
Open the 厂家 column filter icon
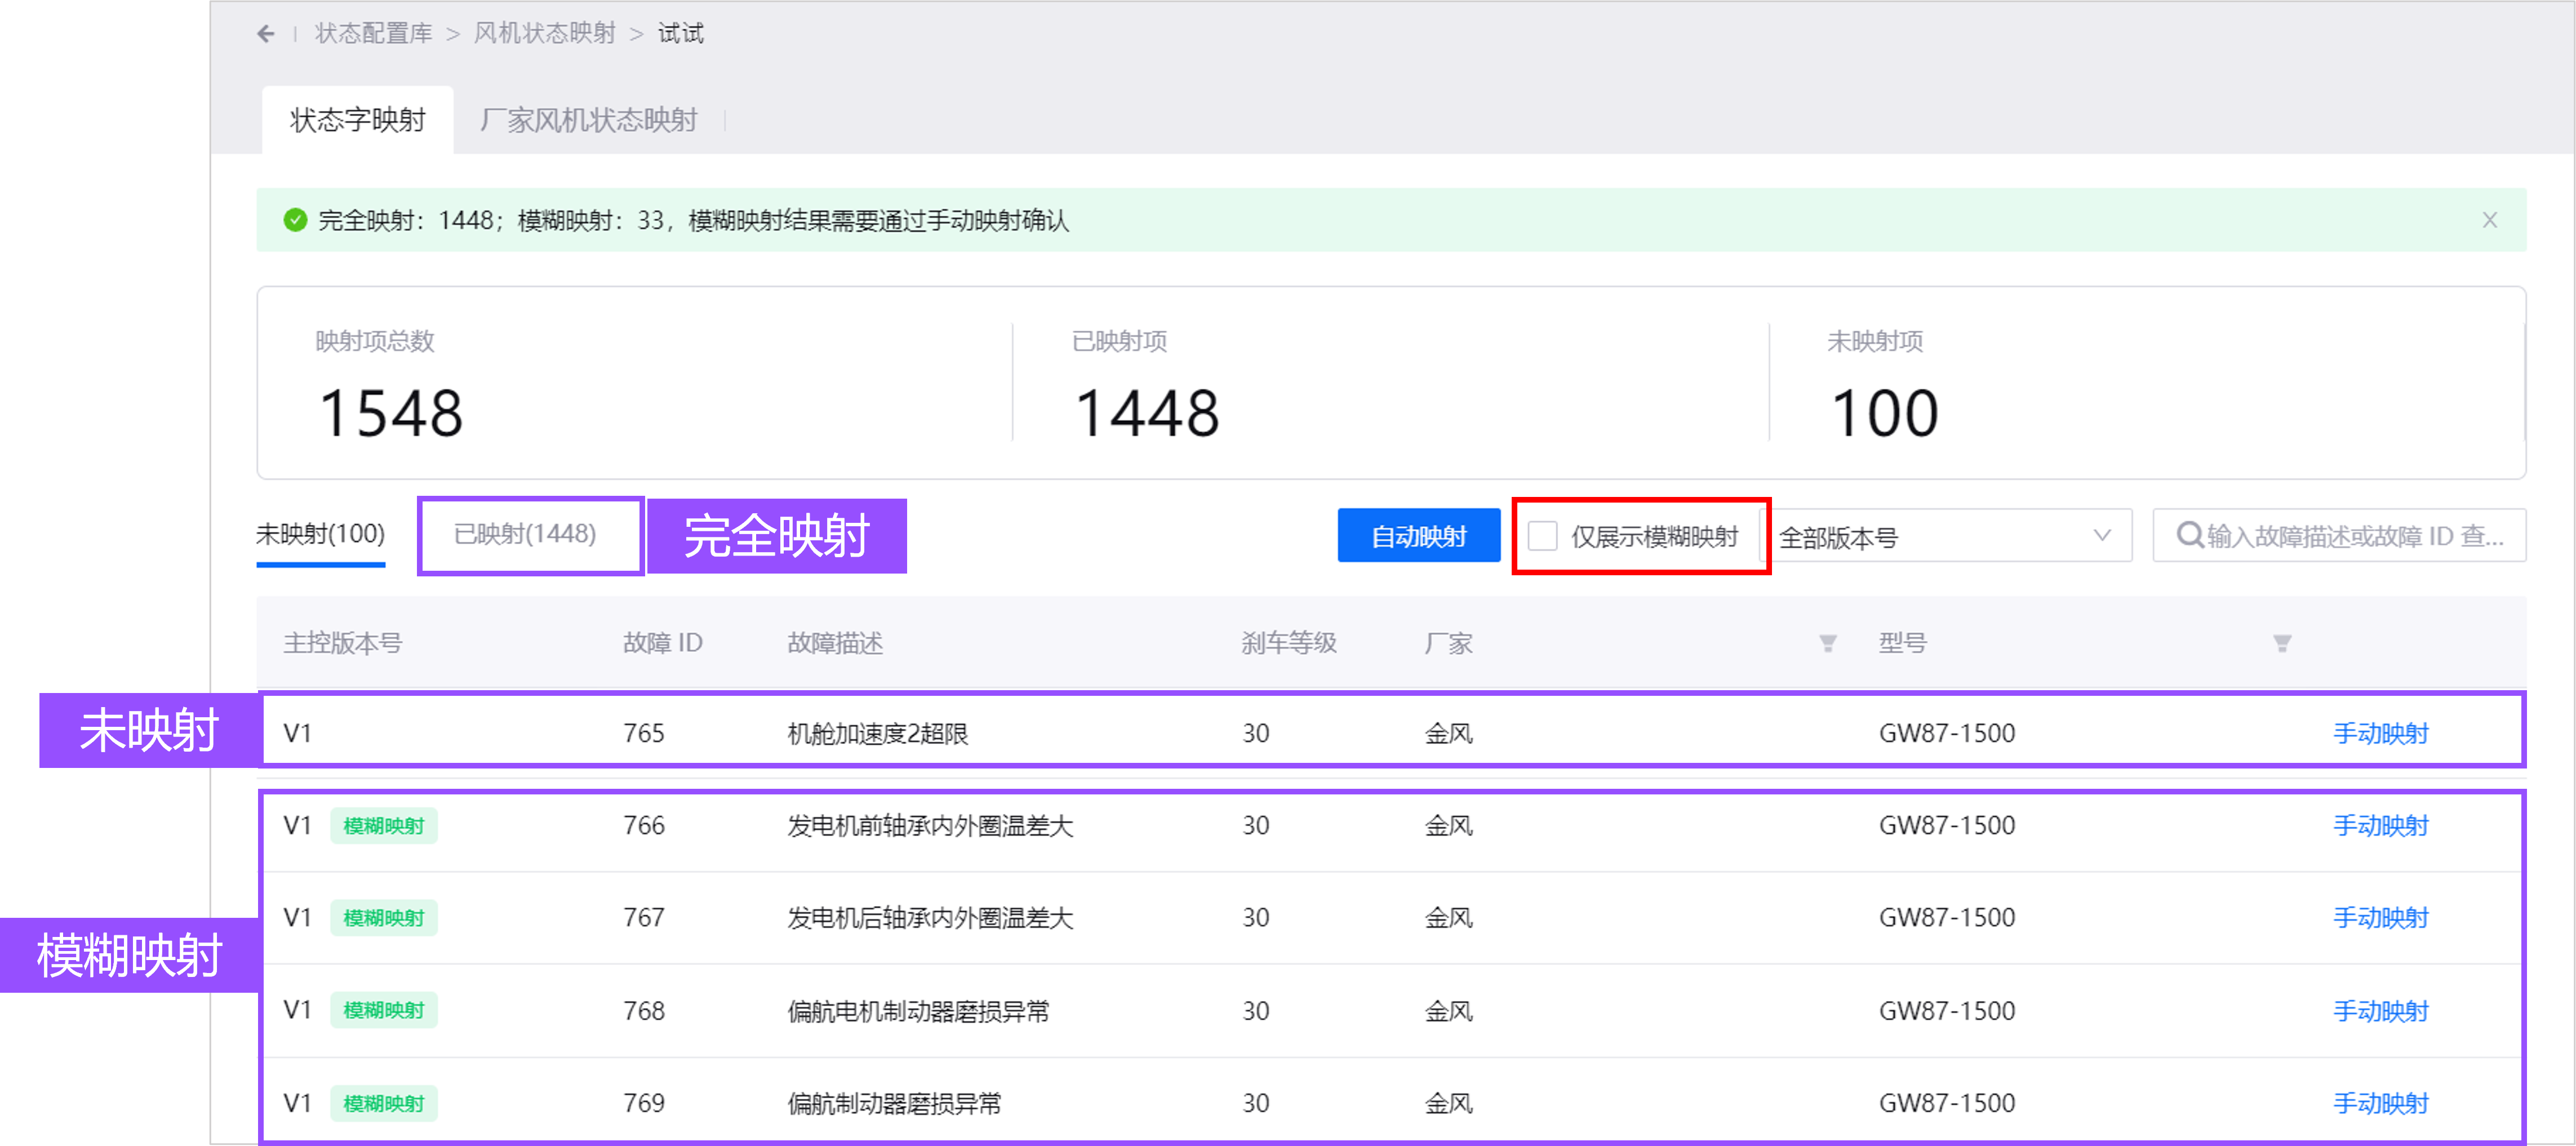click(1827, 643)
